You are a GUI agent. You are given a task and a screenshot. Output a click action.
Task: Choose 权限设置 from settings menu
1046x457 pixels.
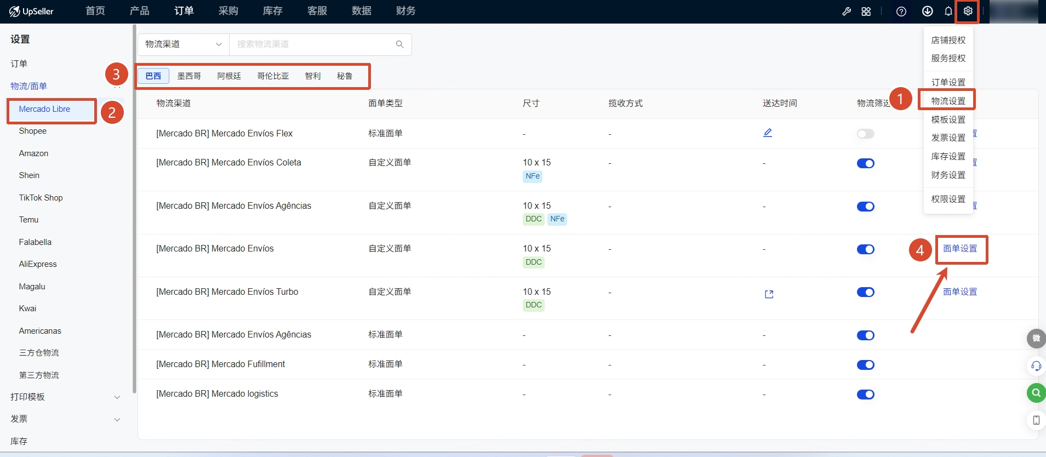tap(948, 199)
